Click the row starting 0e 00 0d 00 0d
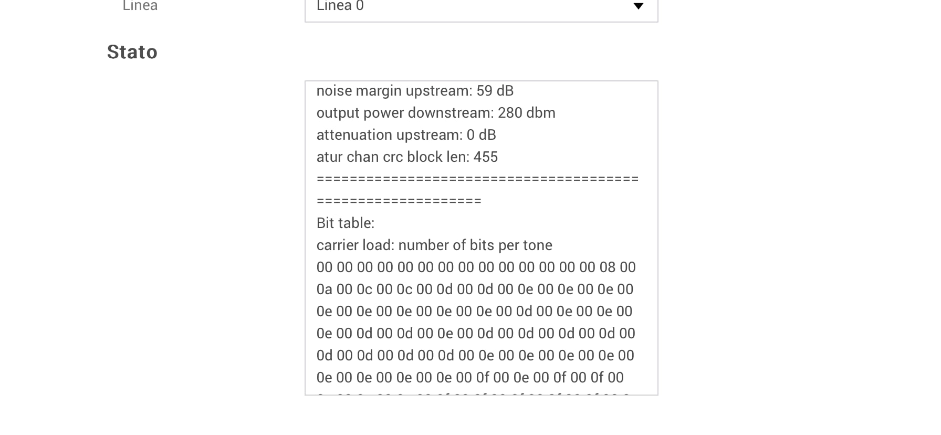 click(x=476, y=334)
